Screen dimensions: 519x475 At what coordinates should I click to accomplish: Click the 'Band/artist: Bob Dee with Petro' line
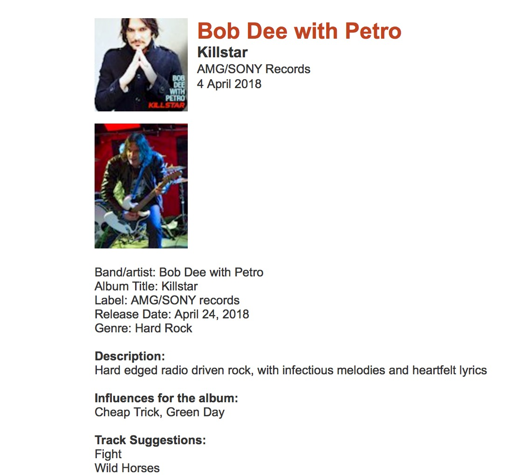pyautogui.click(x=179, y=272)
